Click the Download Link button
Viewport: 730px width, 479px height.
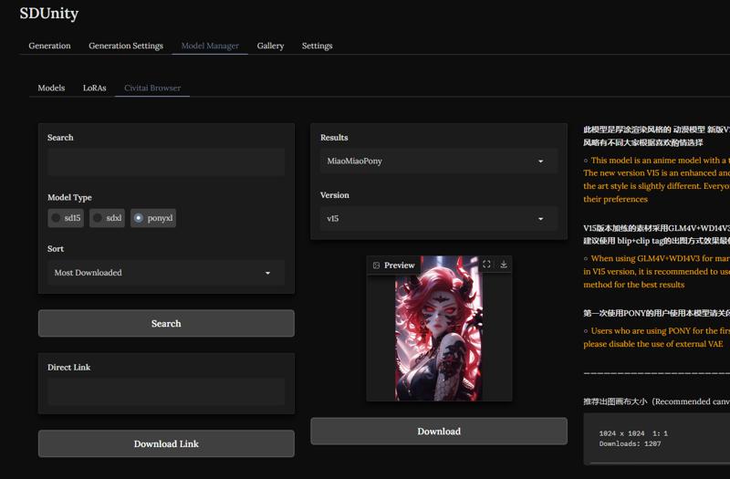point(166,443)
